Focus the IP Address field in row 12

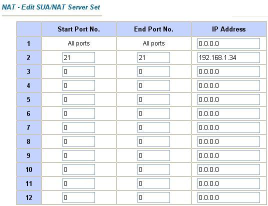[228, 197]
